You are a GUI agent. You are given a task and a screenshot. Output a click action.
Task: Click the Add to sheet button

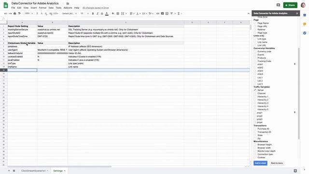click(x=260, y=163)
